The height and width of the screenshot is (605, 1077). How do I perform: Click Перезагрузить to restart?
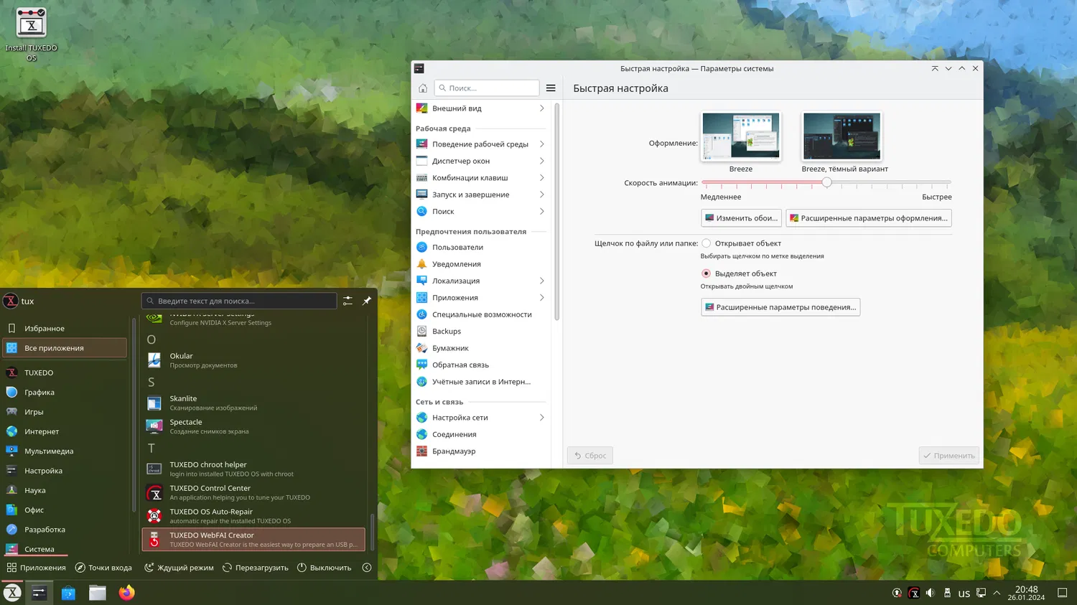tap(256, 568)
